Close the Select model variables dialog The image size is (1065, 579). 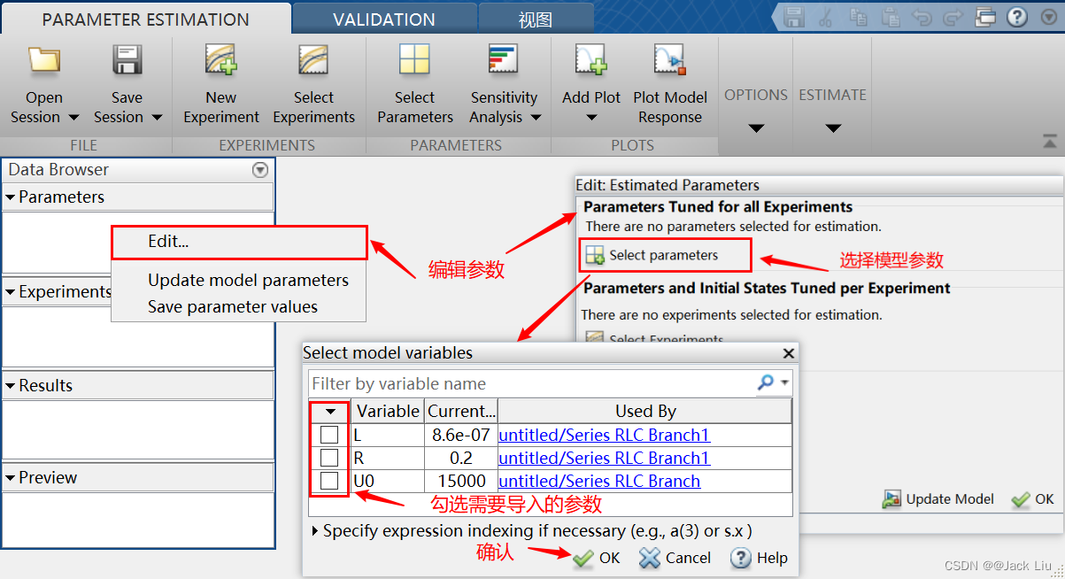(789, 353)
